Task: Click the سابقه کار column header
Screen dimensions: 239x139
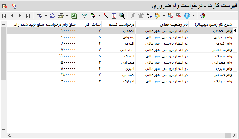Action: [x=89, y=25]
